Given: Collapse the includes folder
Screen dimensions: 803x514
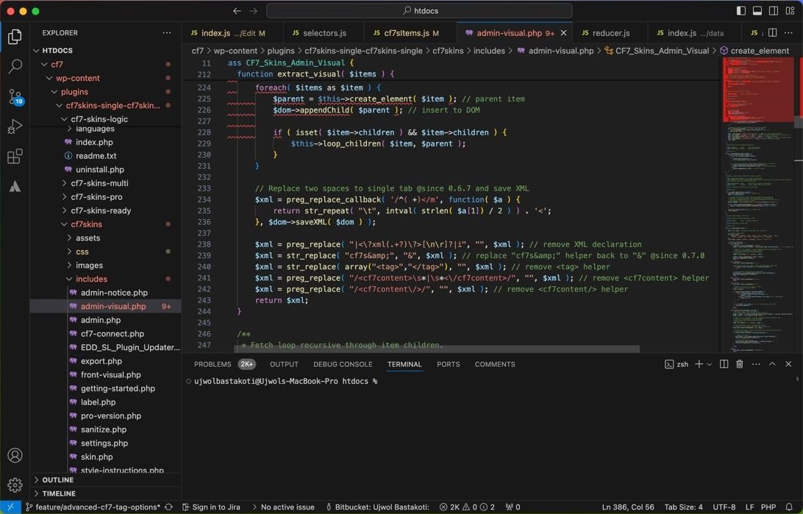Looking at the screenshot, I should click(x=91, y=279).
